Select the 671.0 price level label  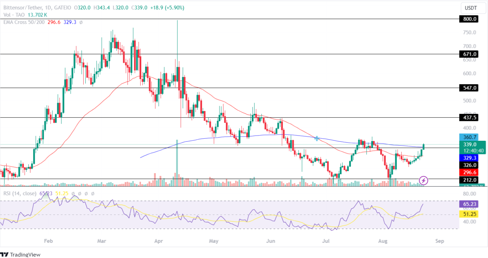click(x=469, y=54)
